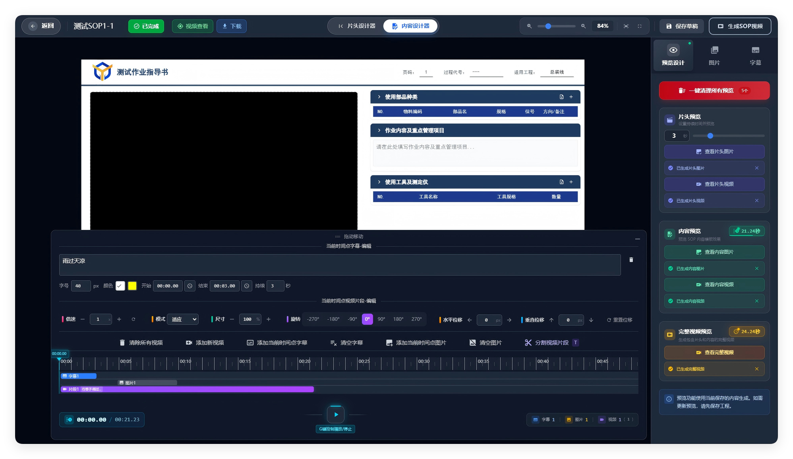The image size is (793, 459).
Task: Click the fit-to-screen icon in the zoom bar
Action: click(x=626, y=26)
